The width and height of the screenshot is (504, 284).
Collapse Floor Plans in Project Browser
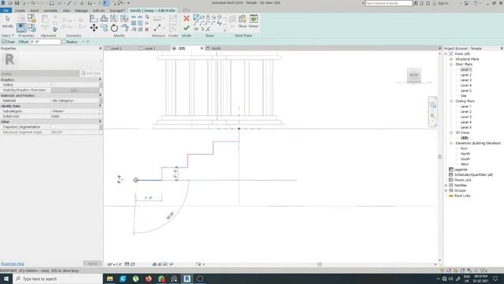tap(451, 65)
